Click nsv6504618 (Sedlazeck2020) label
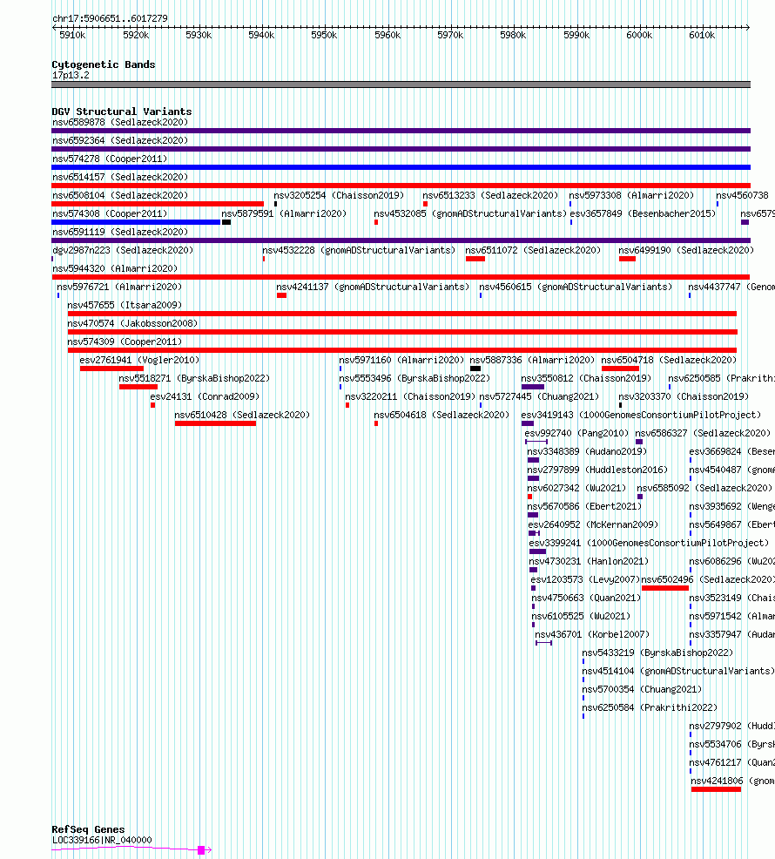This screenshot has height=859, width=775. point(441,416)
